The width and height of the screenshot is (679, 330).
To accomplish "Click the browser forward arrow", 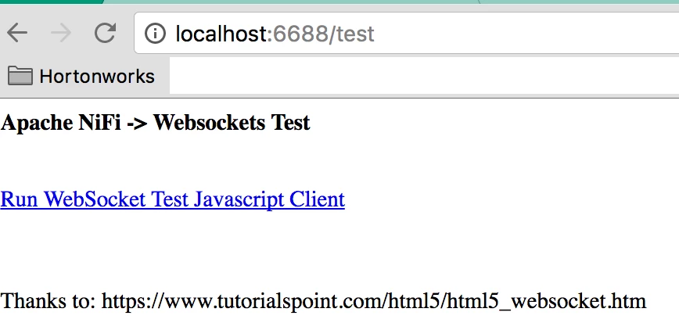I will pyautogui.click(x=61, y=33).
